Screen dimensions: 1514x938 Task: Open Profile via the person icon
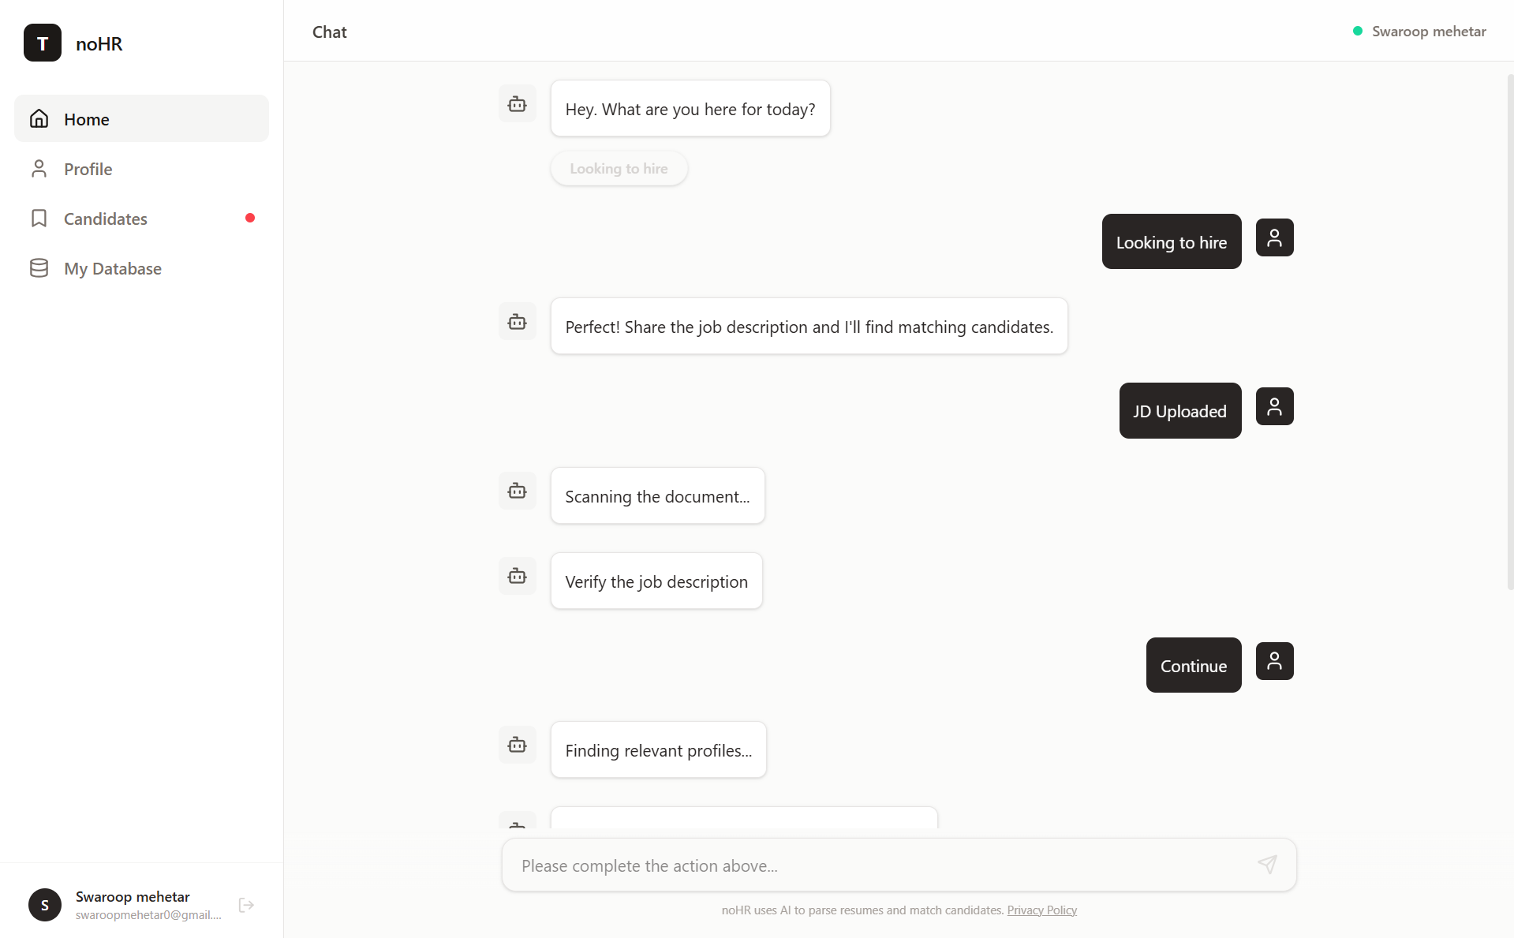(x=39, y=169)
